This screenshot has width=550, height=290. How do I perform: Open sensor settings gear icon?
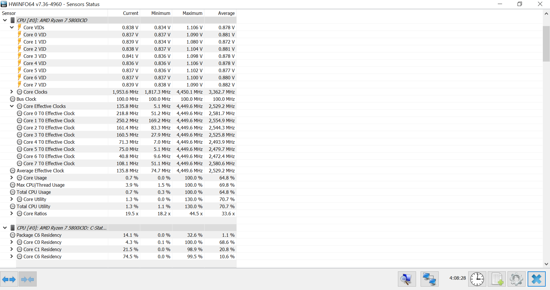point(516,279)
